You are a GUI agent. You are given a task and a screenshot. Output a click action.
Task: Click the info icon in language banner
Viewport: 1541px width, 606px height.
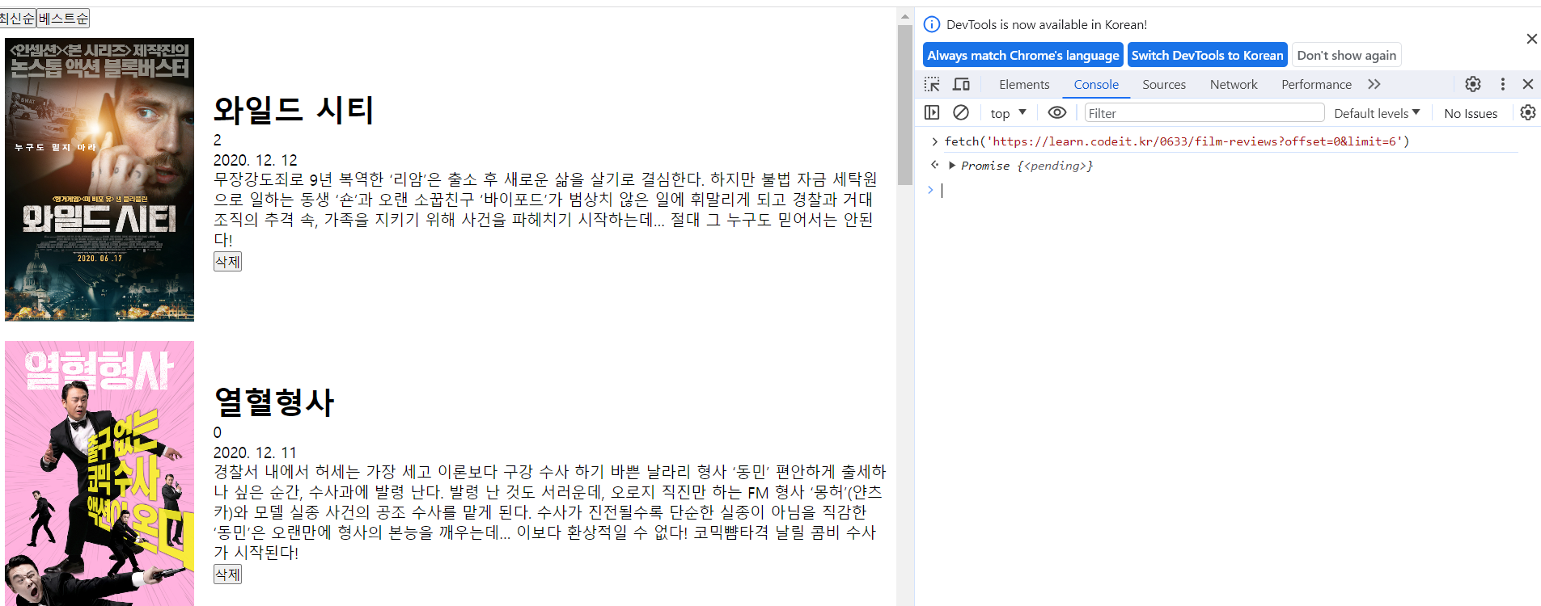pyautogui.click(x=932, y=24)
